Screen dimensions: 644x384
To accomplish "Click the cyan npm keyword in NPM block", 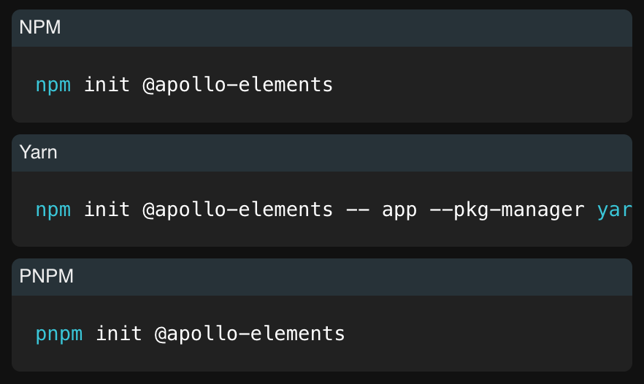I will 53,85.
